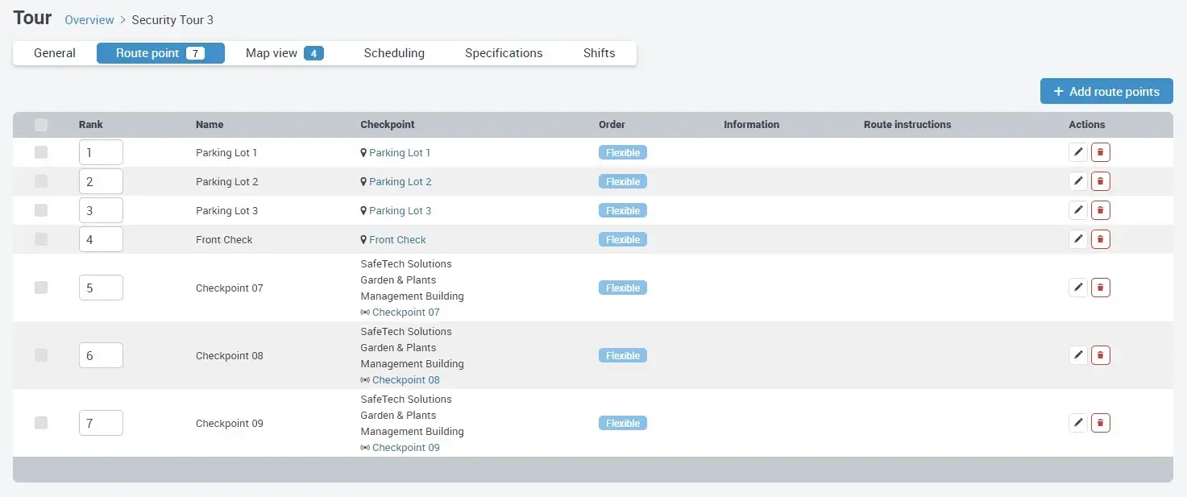Image resolution: width=1187 pixels, height=497 pixels.
Task: Go to the Shifts tab
Action: point(599,53)
